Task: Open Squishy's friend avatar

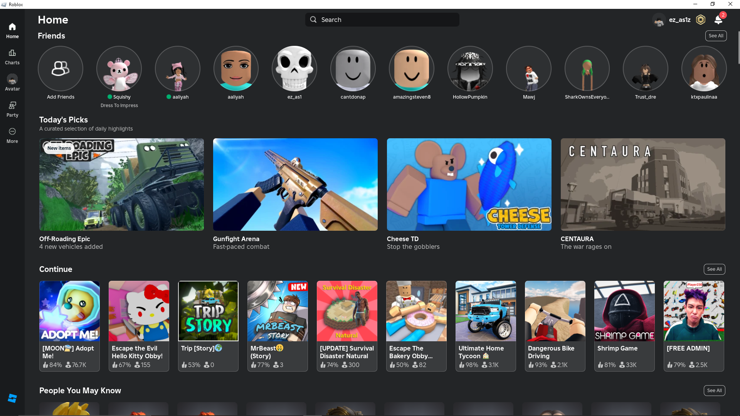Action: click(x=119, y=69)
